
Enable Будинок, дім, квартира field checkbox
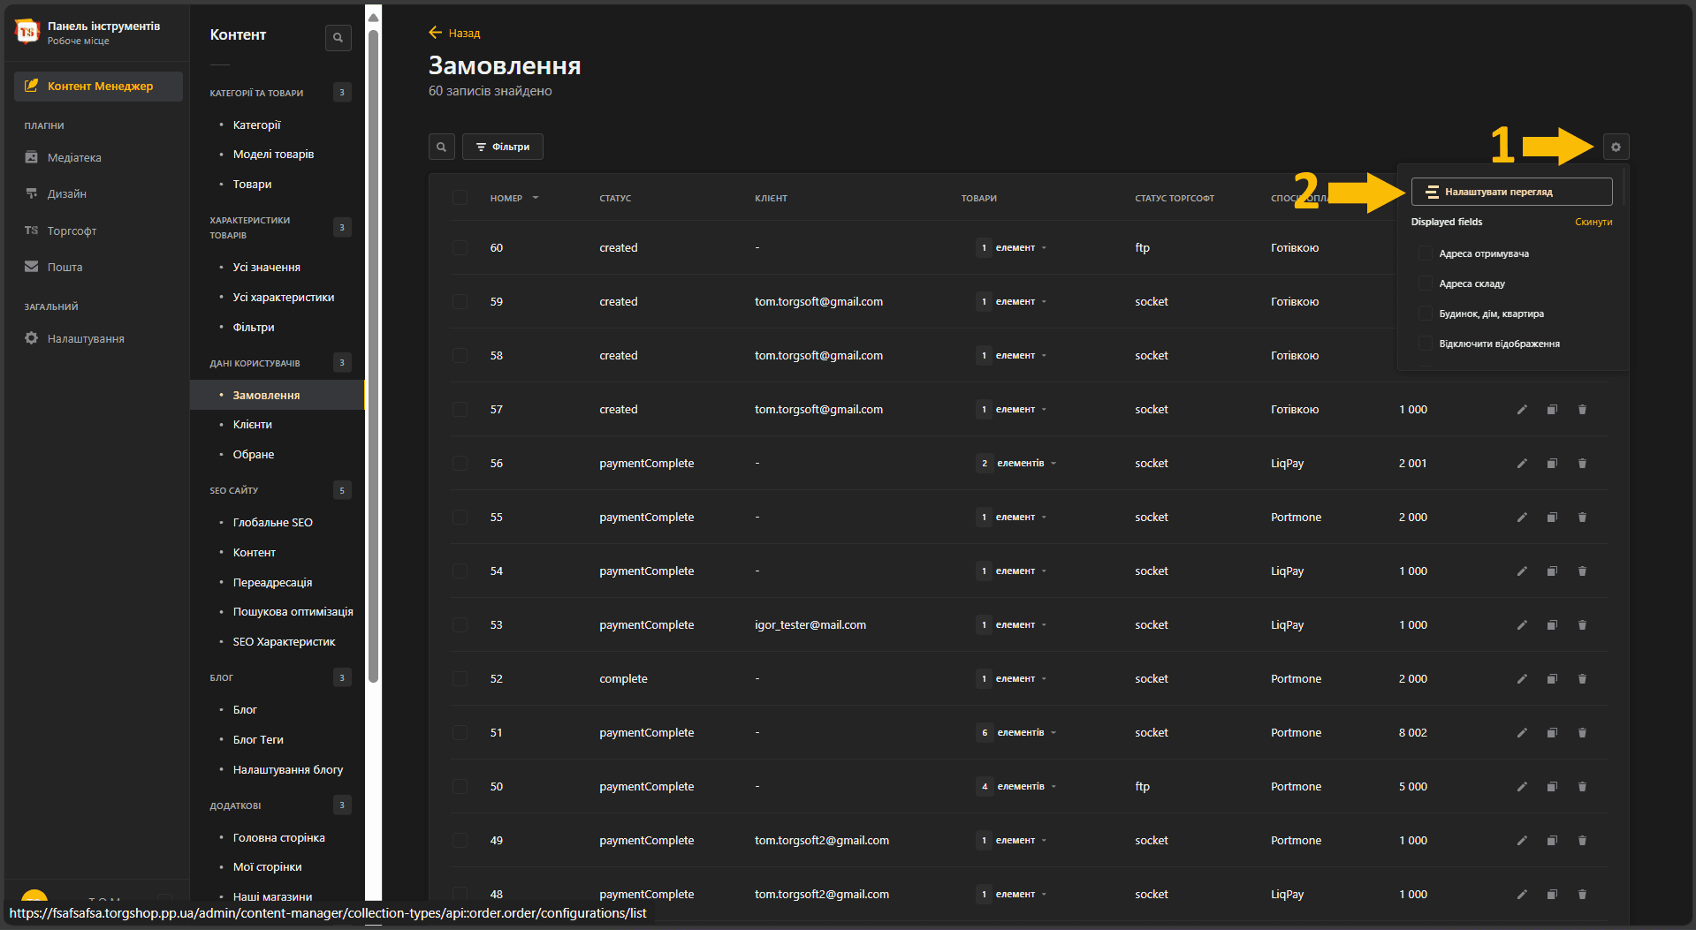1425,314
